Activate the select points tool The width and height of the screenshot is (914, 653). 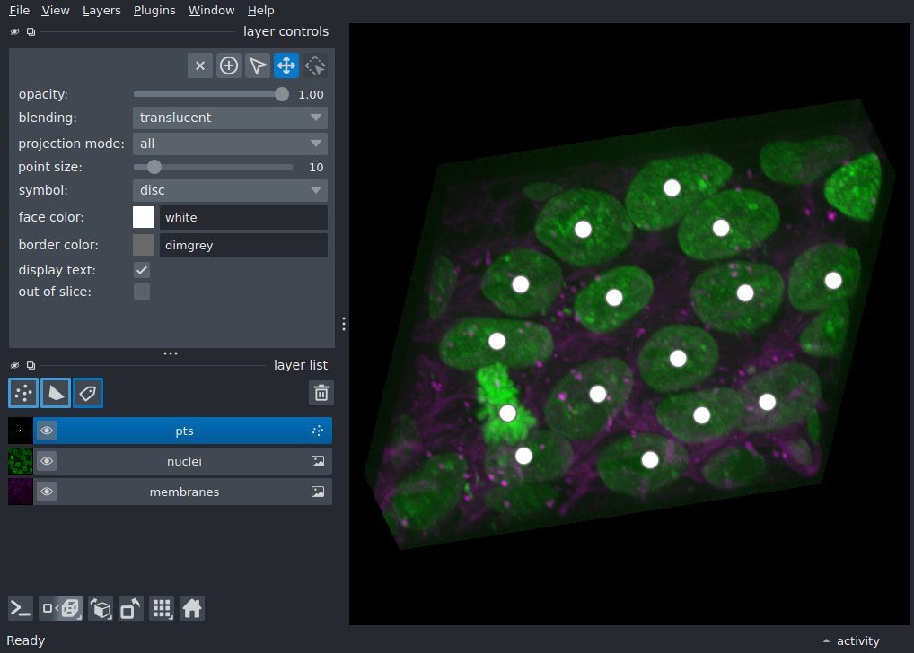pyautogui.click(x=257, y=65)
